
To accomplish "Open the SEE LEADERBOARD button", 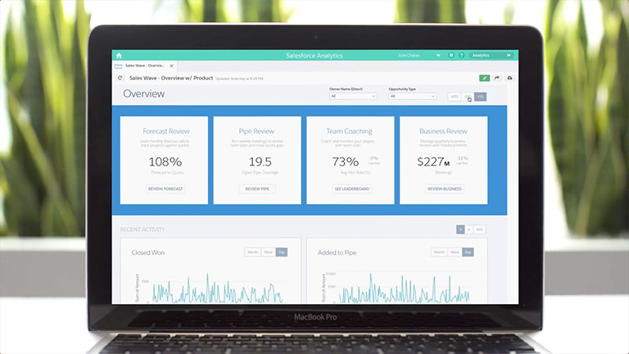I will 352,188.
